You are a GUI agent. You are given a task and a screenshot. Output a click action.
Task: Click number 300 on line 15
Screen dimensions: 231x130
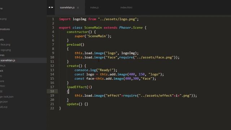(x=136, y=79)
